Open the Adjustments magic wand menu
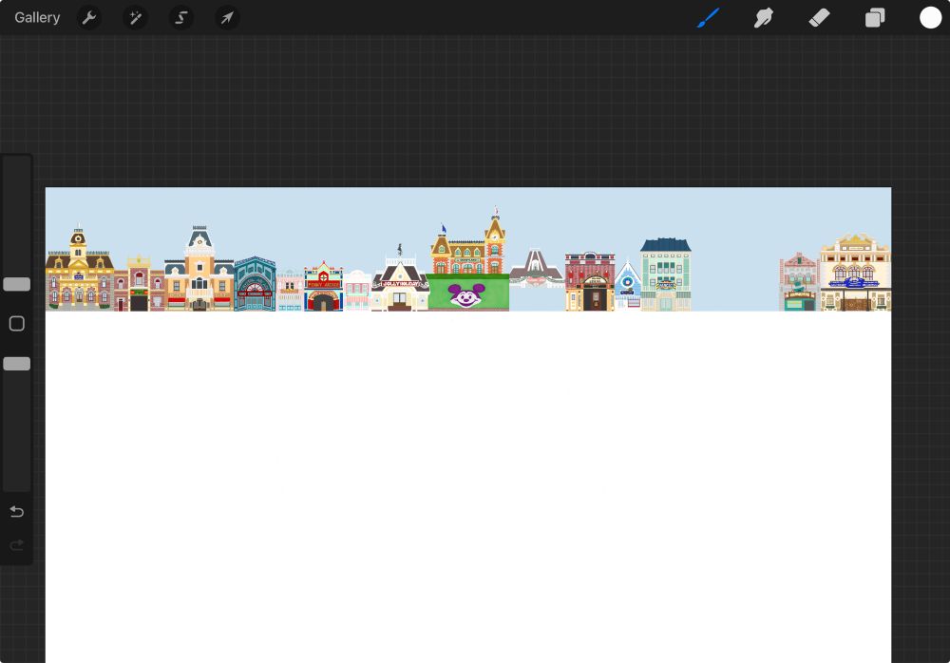Screen dimensions: 950x663 point(135,18)
